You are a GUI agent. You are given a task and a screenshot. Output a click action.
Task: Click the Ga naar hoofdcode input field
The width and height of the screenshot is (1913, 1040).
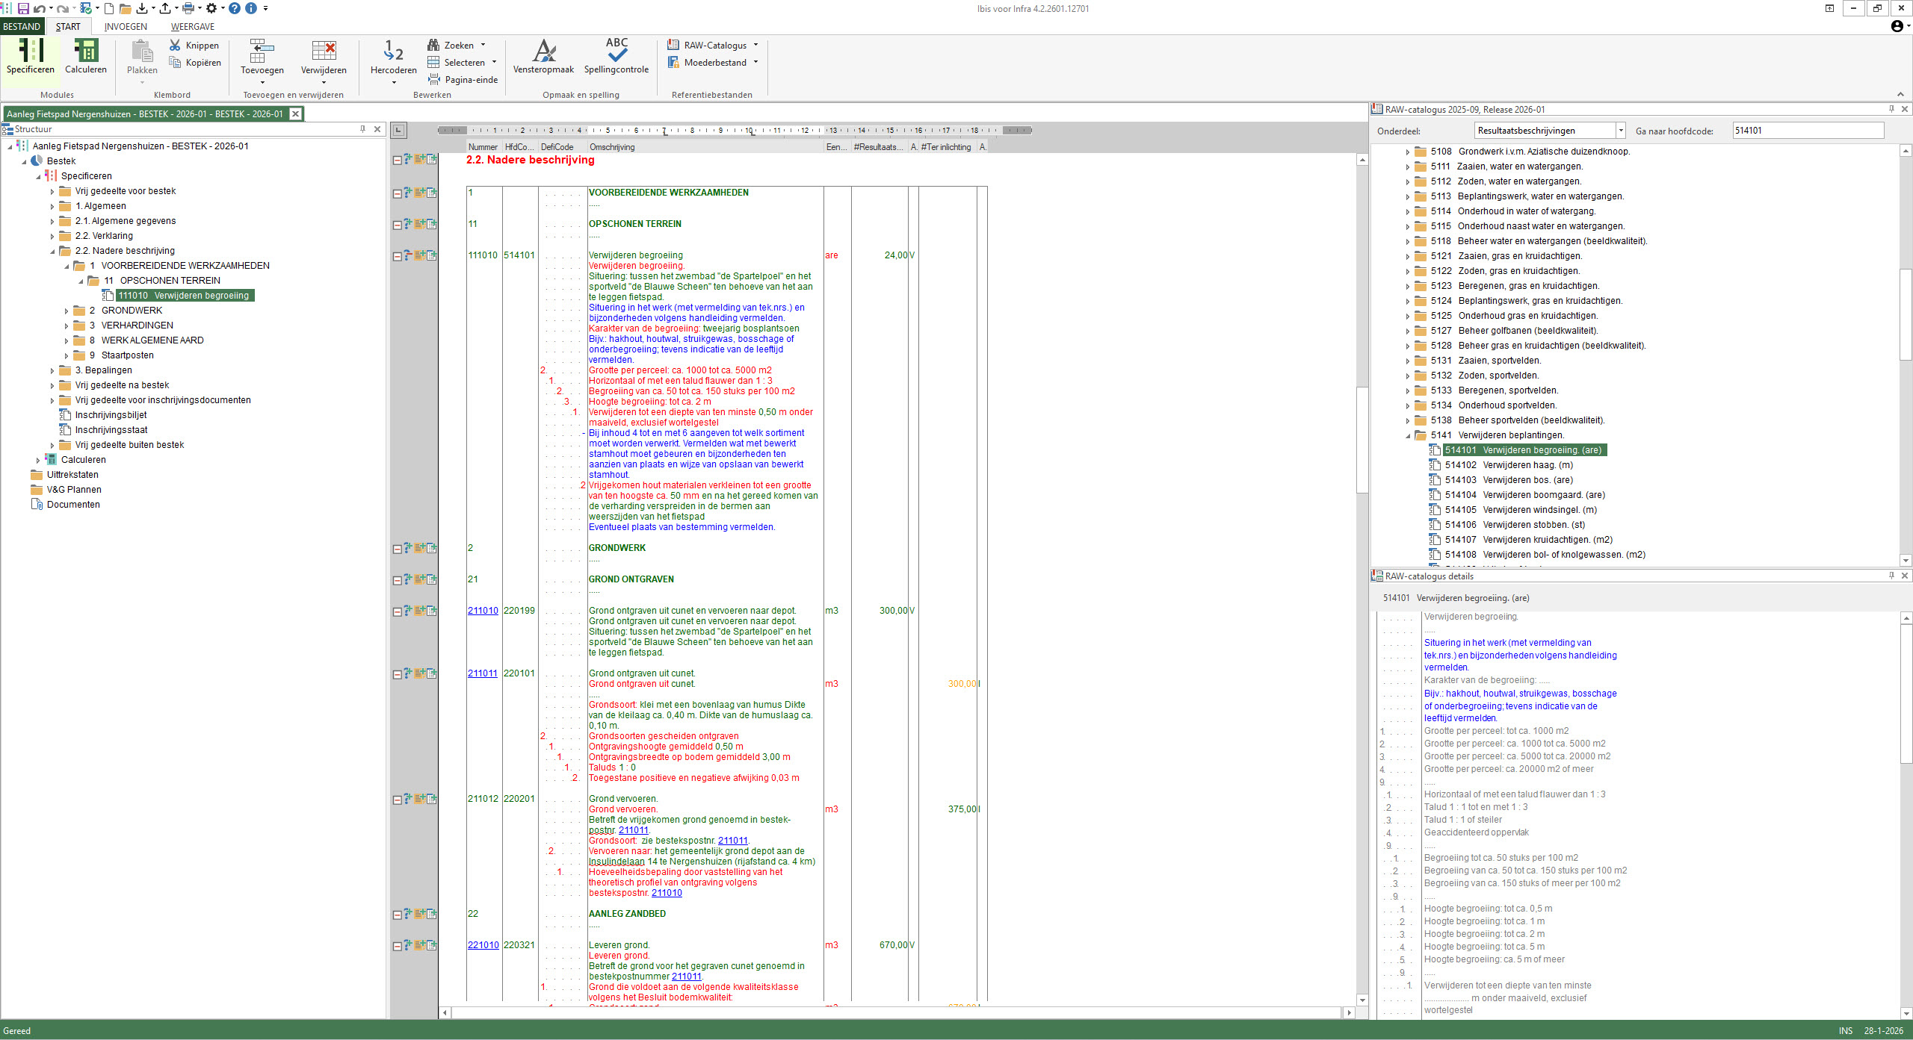(1808, 130)
